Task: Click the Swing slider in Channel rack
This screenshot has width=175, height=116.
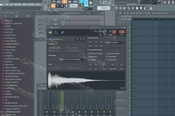Action: coord(92,13)
